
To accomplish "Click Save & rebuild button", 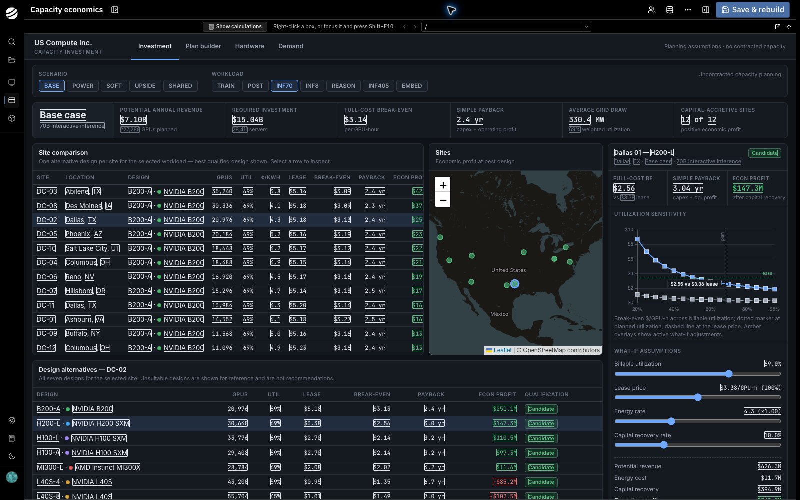I will [753, 10].
